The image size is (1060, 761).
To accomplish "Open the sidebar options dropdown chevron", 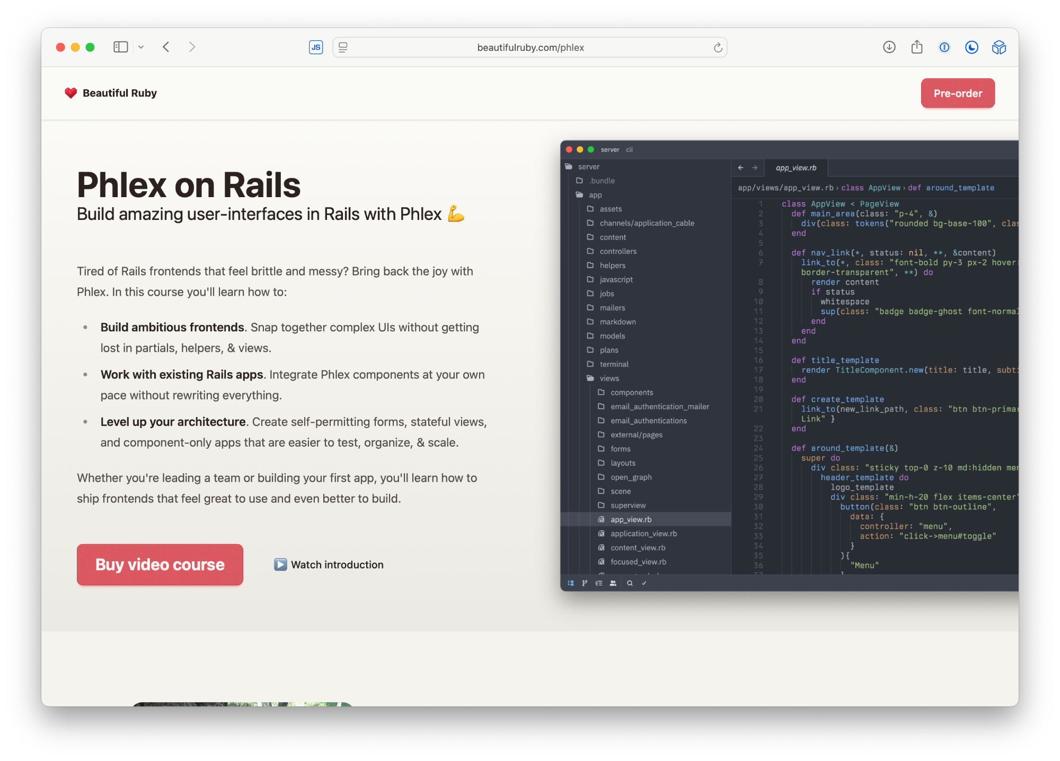I will [141, 47].
